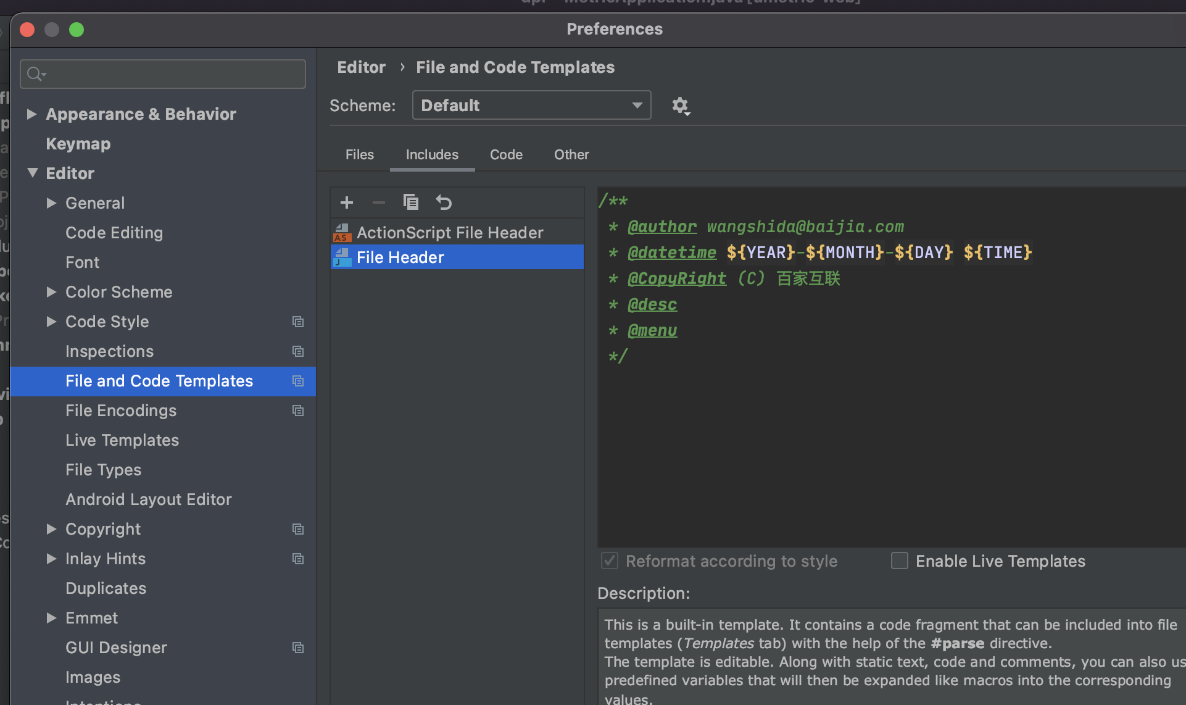Click the Reset to Default arrow icon
The width and height of the screenshot is (1186, 705).
coord(444,202)
